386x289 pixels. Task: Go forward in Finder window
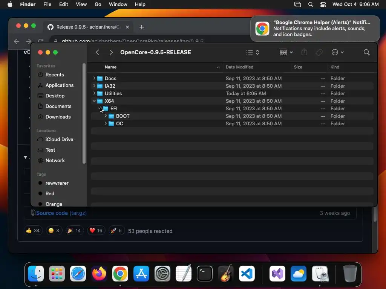pos(111,52)
